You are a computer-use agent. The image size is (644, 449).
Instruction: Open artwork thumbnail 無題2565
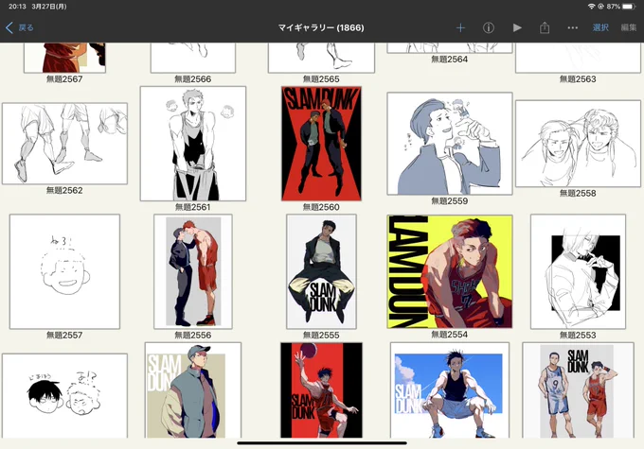tap(321, 58)
